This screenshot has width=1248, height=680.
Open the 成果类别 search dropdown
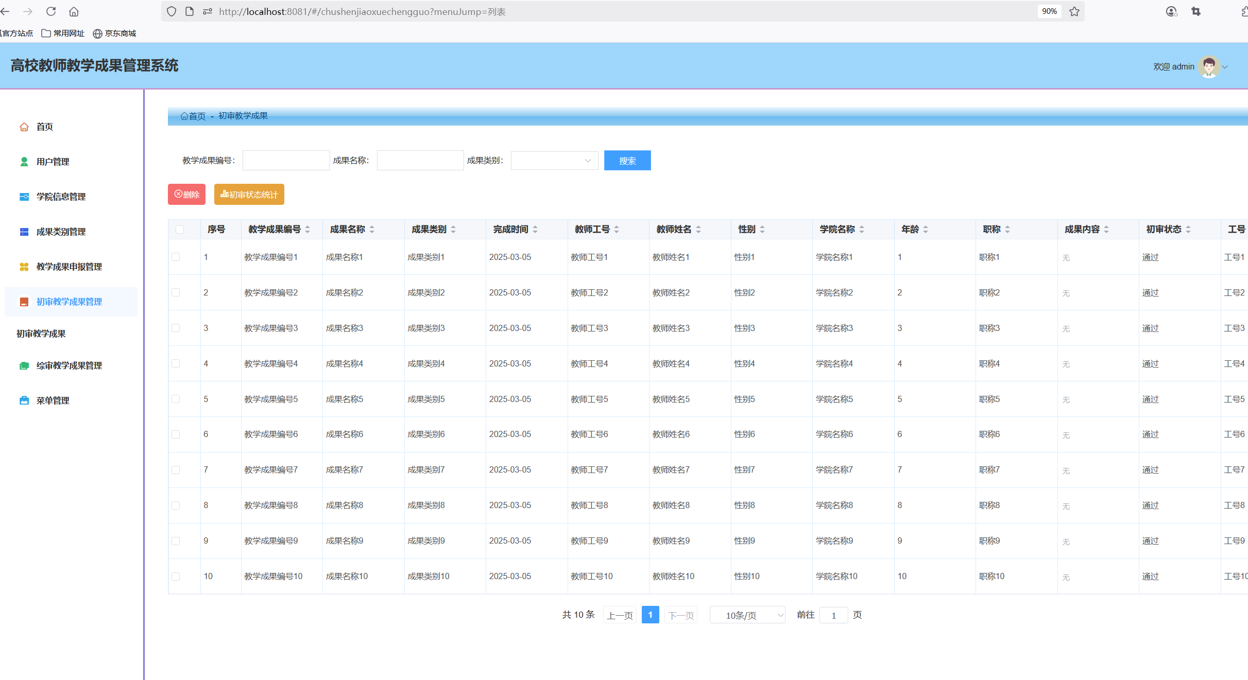click(x=554, y=161)
